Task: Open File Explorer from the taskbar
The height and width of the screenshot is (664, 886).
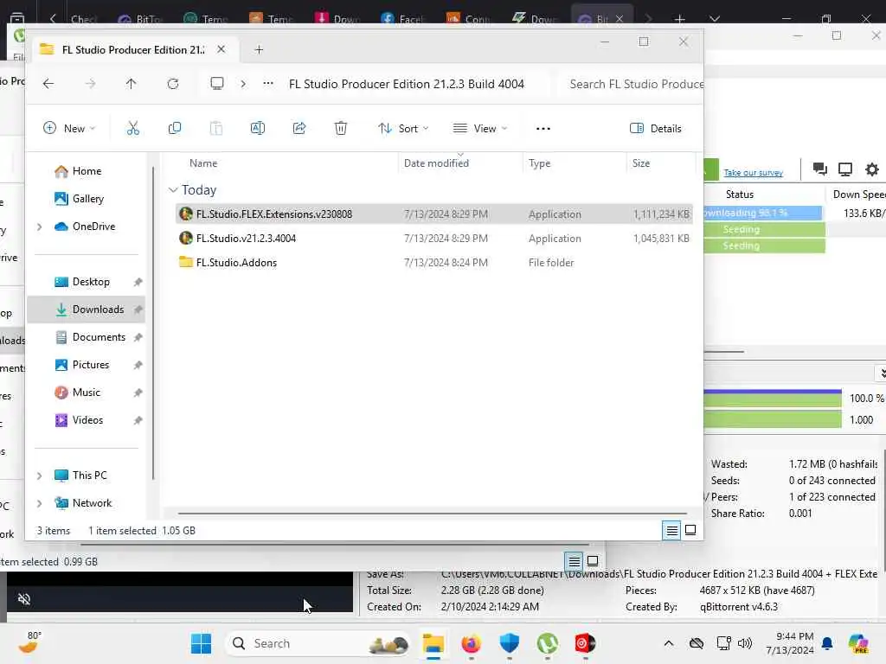Action: (x=433, y=643)
